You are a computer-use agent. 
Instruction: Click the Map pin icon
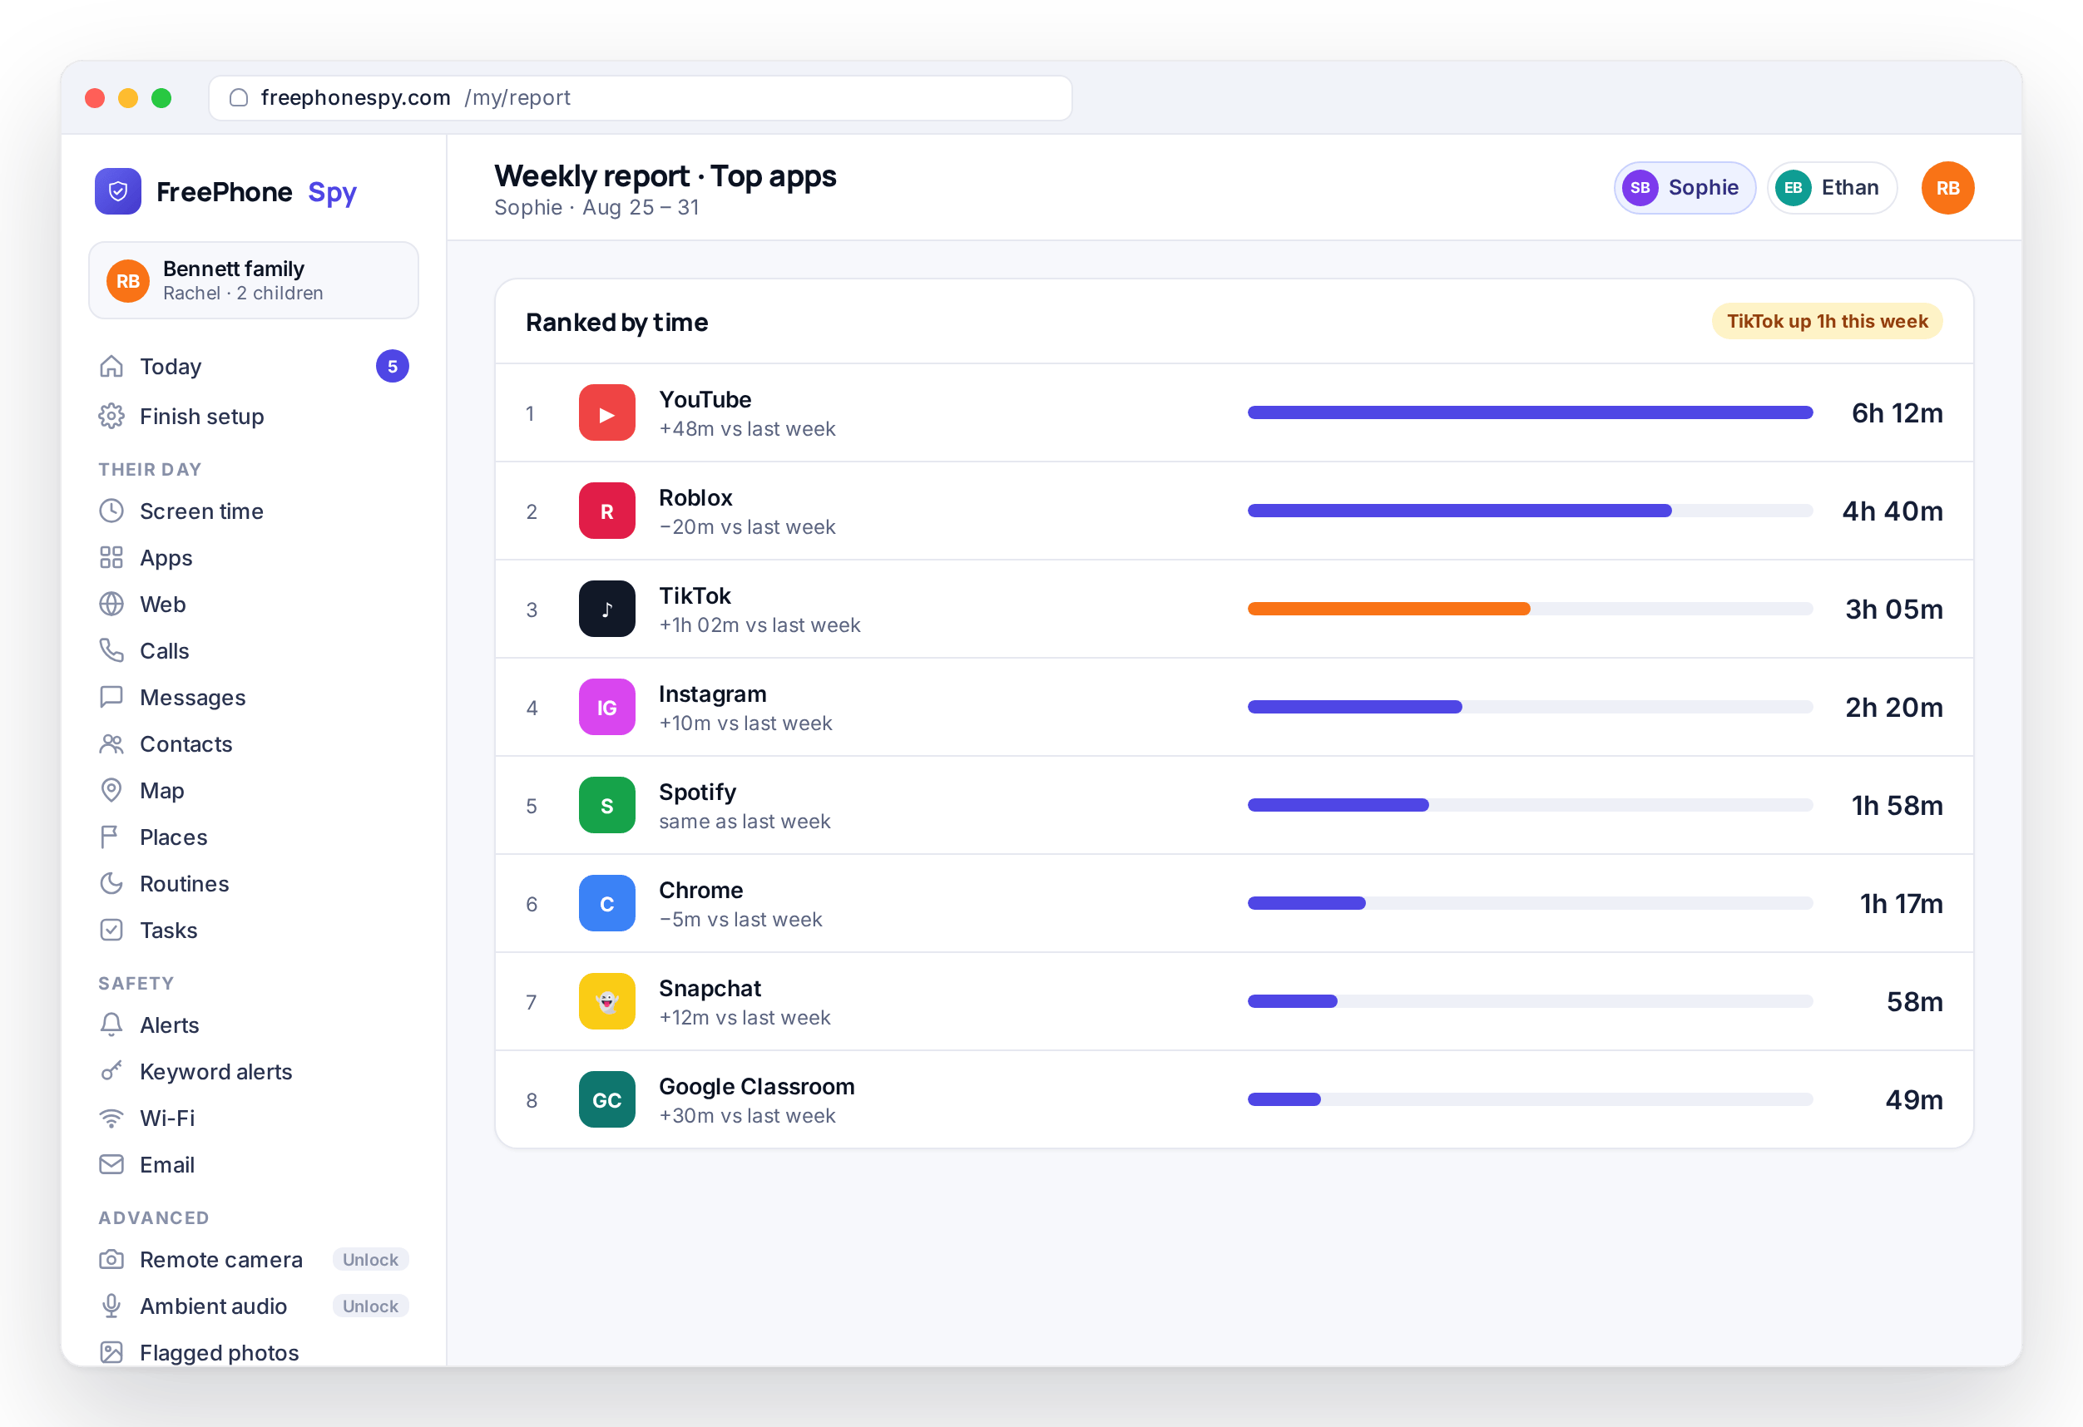[111, 791]
